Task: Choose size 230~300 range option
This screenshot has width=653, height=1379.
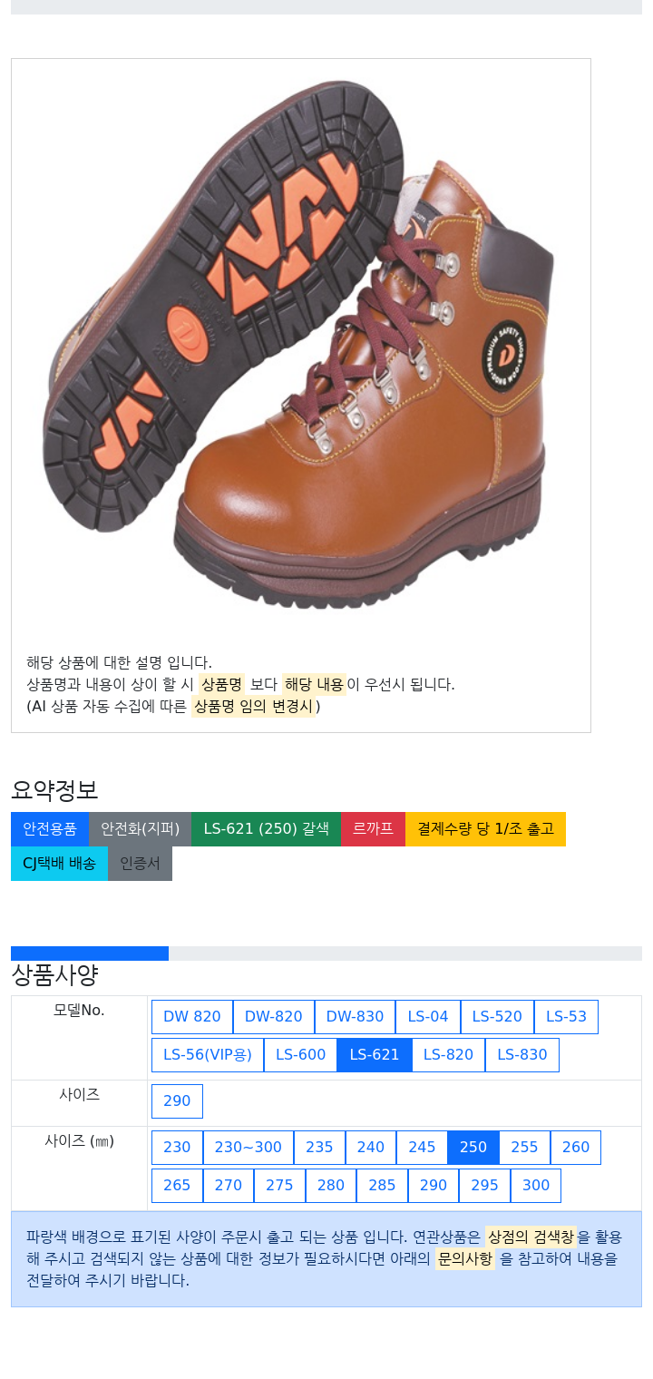Action: click(x=249, y=1148)
